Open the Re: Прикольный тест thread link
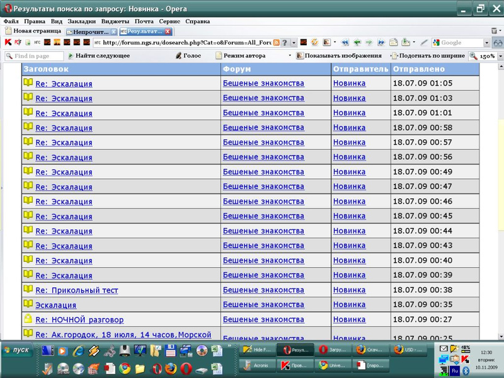The width and height of the screenshot is (504, 378). tap(76, 290)
